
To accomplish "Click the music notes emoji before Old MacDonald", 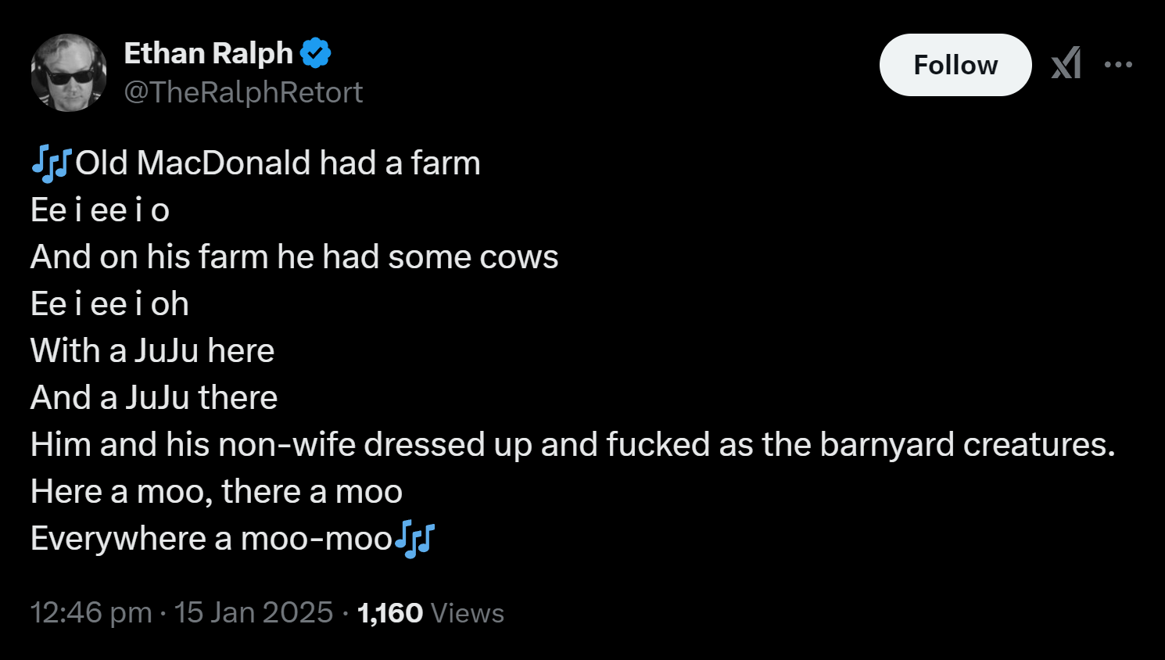I will tap(52, 163).
